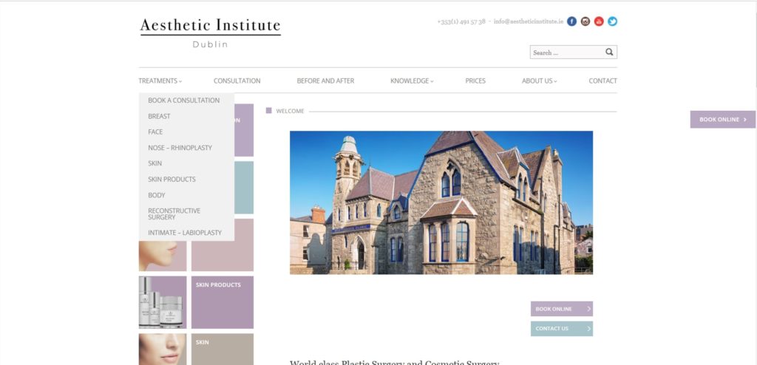The width and height of the screenshot is (757, 365).
Task: Open the Twitter social icon
Action: click(x=612, y=21)
